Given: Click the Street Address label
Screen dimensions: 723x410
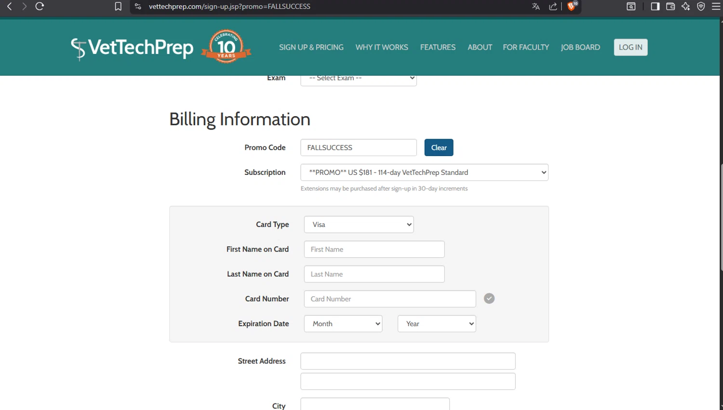Looking at the screenshot, I should click(262, 361).
